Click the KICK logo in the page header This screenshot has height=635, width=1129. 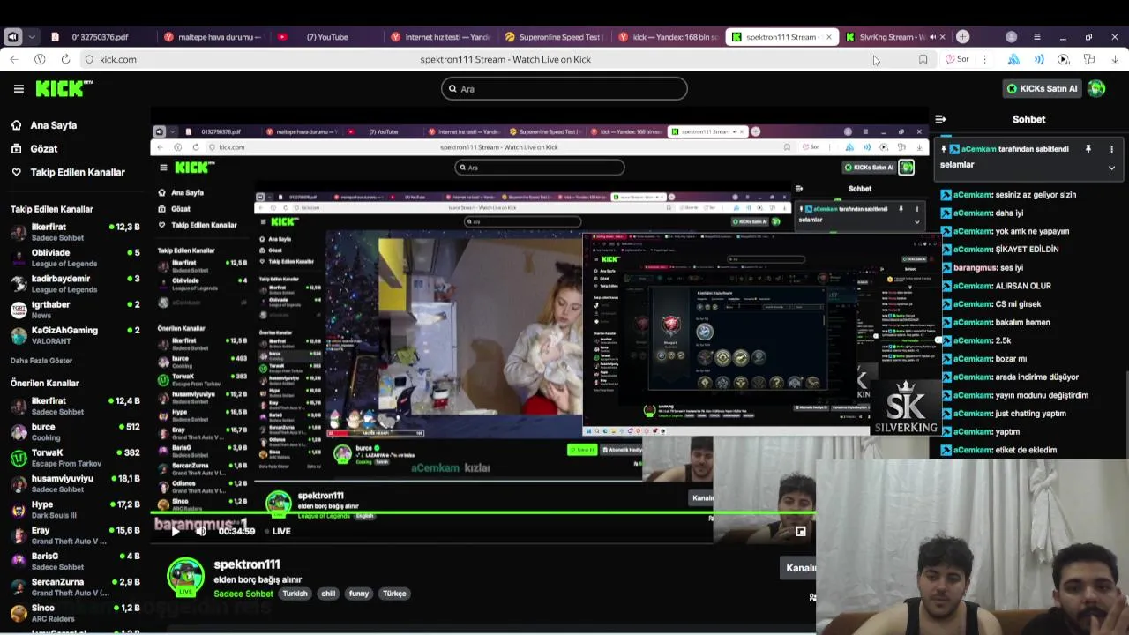[x=64, y=88]
